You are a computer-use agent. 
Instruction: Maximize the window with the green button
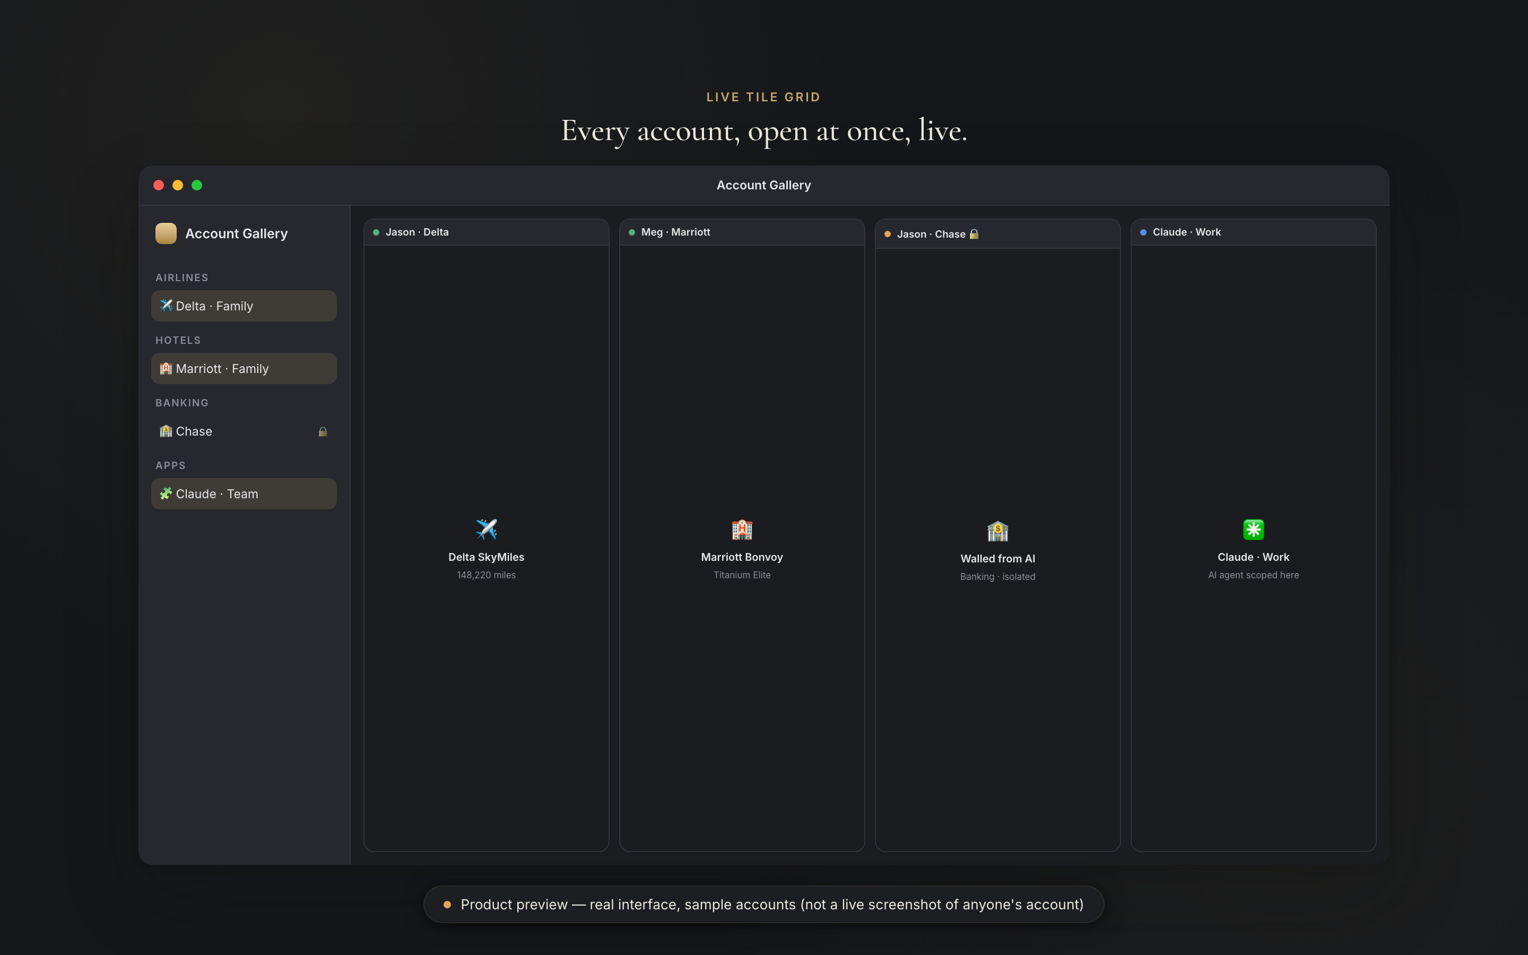pyautogui.click(x=197, y=185)
